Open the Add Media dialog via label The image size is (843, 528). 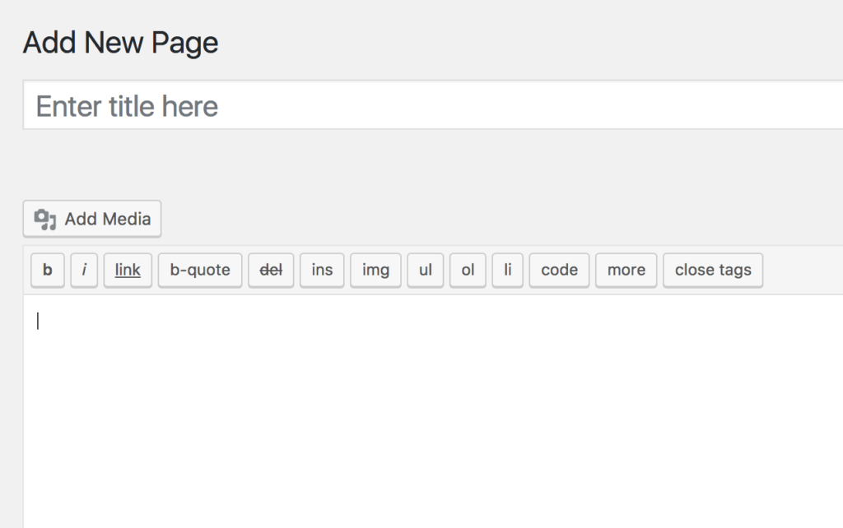pyautogui.click(x=108, y=220)
